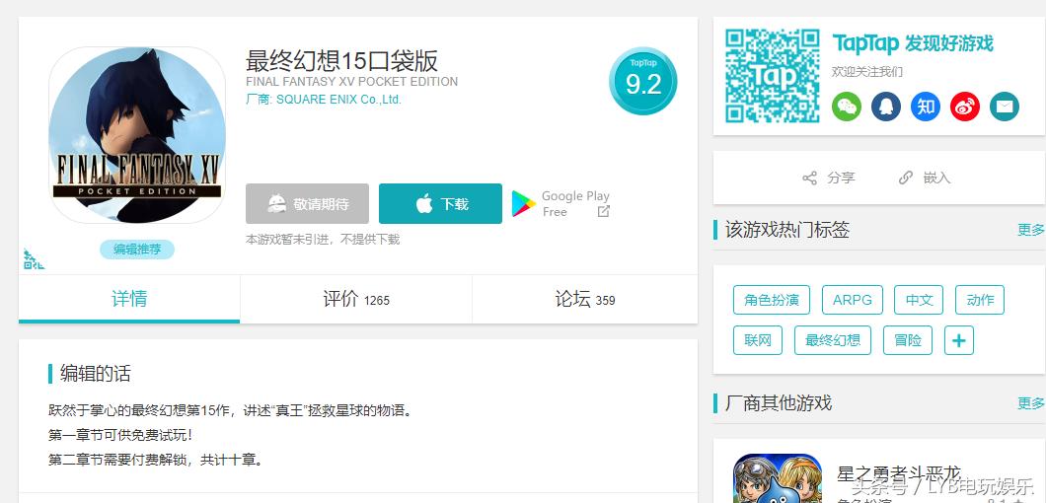Open the email envelope icon

click(1004, 107)
